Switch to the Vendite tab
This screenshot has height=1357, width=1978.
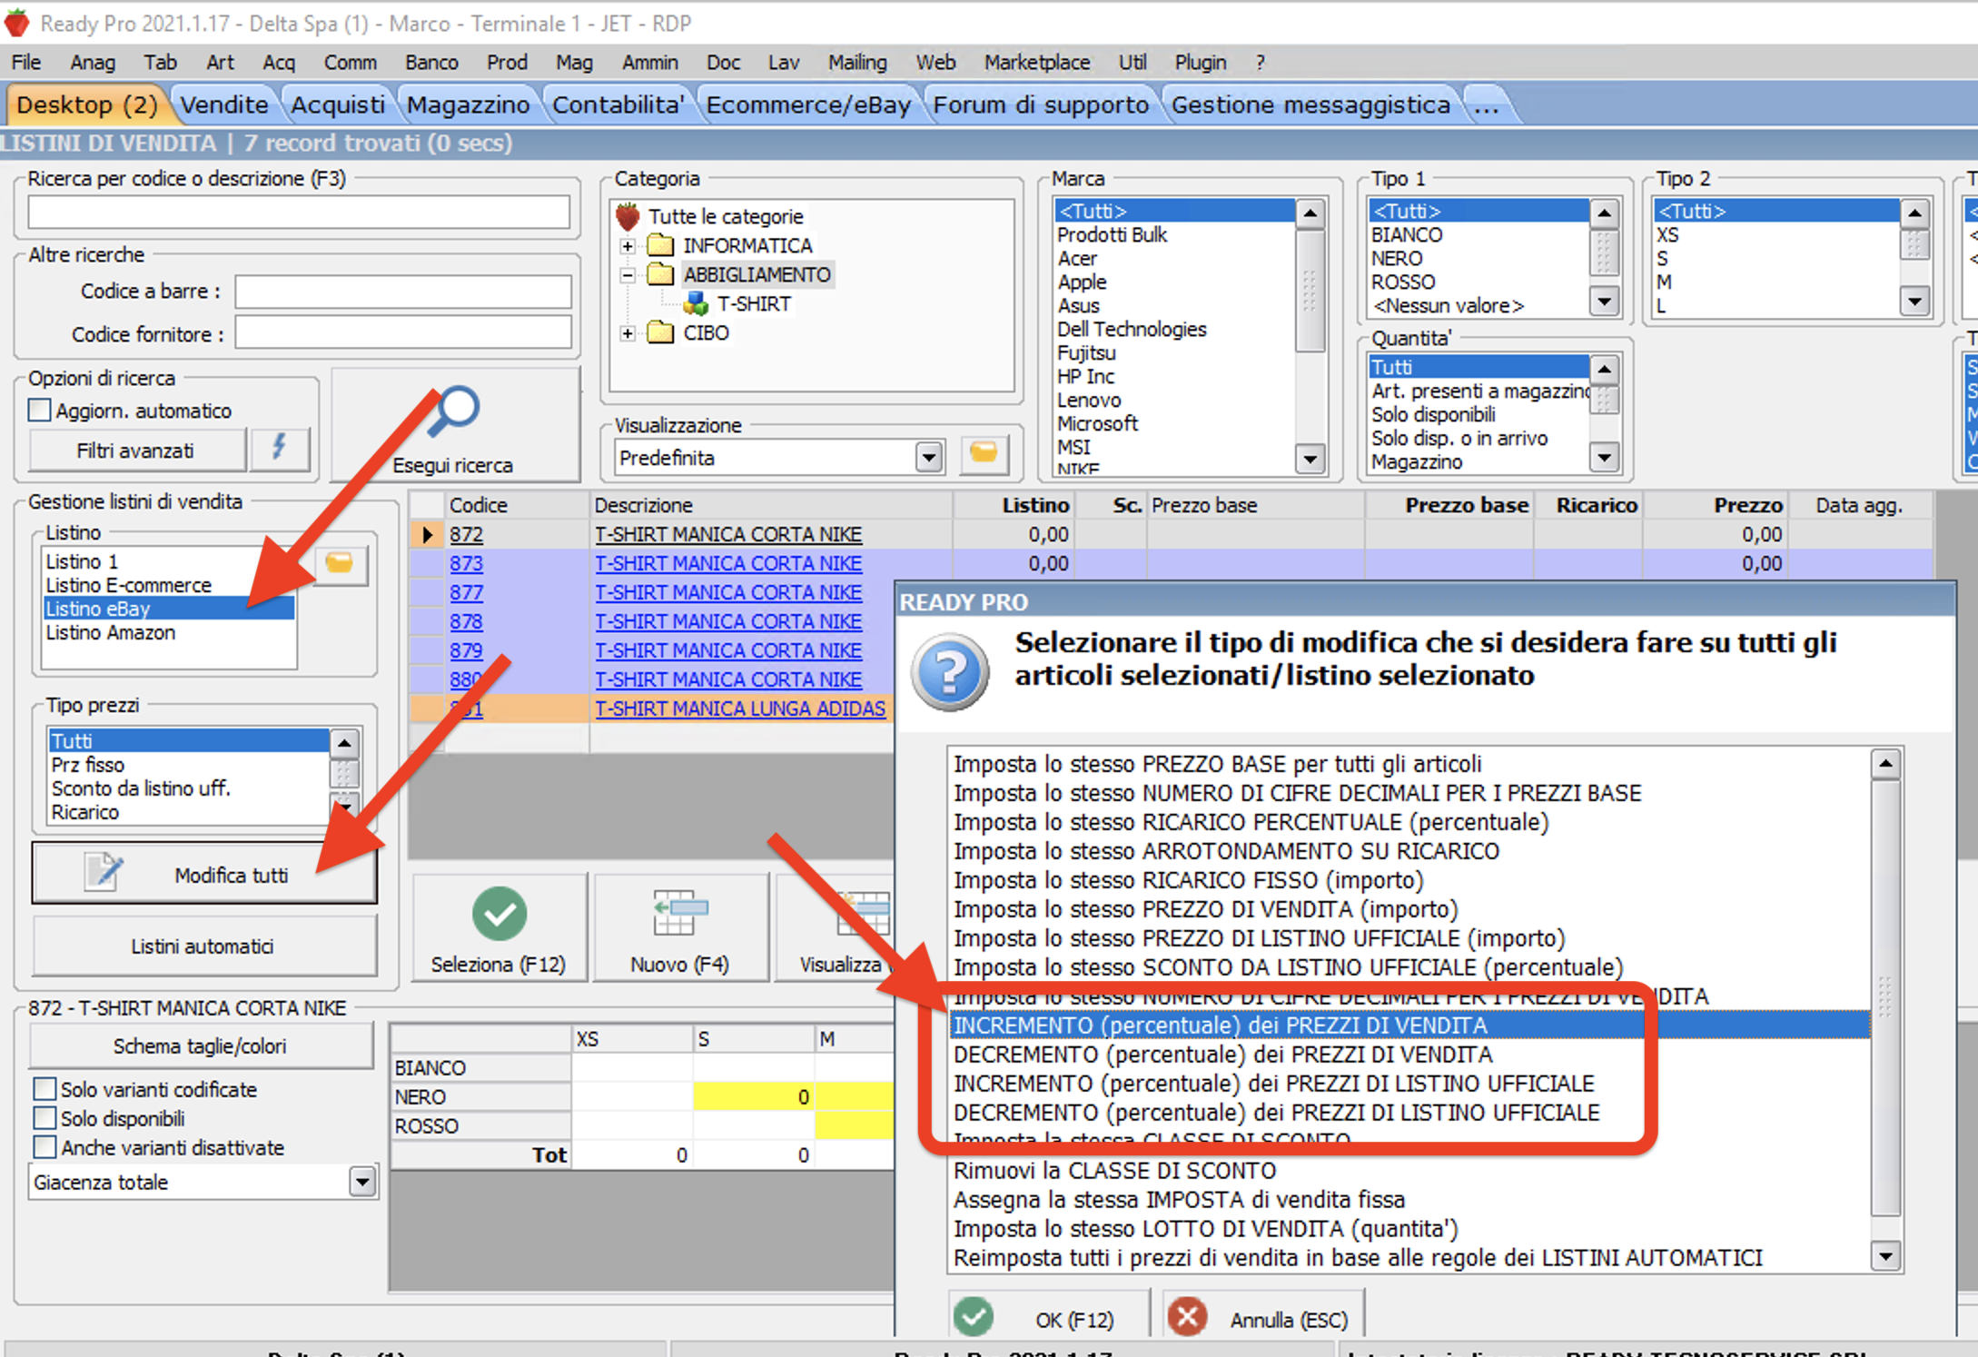224,104
